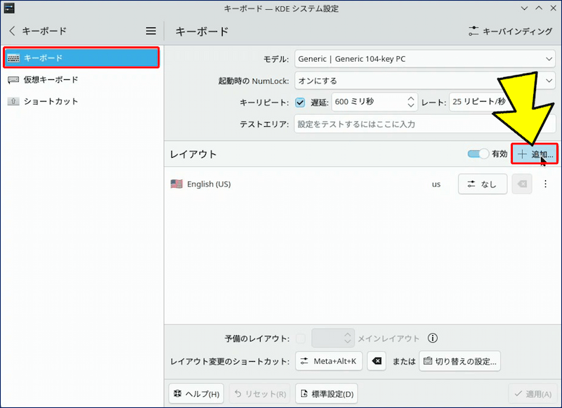Clear the layout switch shortcut
The width and height of the screenshot is (562, 408).
(377, 361)
